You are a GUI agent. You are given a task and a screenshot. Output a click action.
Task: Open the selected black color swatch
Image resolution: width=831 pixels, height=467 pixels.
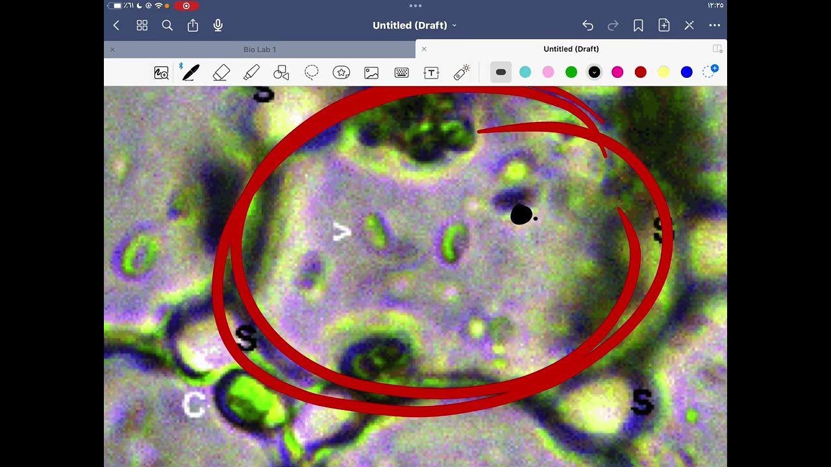(x=594, y=72)
